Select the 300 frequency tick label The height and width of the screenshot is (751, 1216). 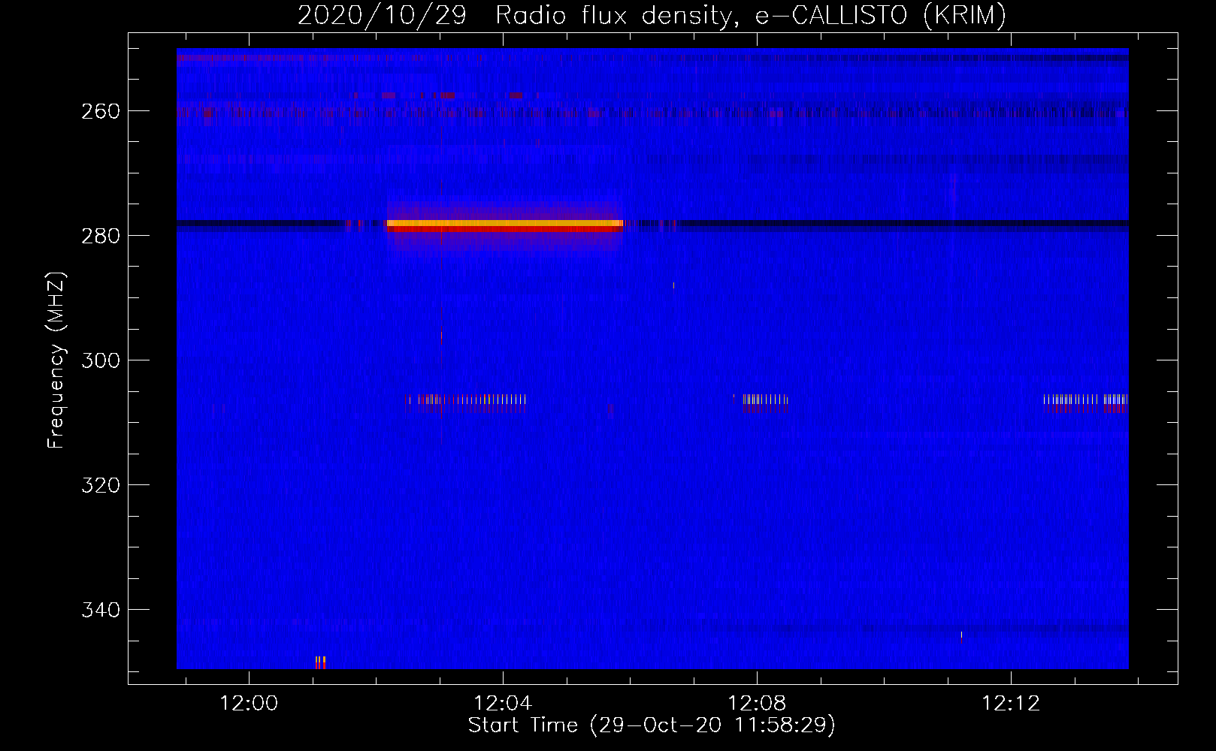tap(101, 360)
